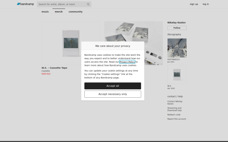Click Contact Nikolay Kozlov link
The image size is (228, 142).
click(175, 103)
